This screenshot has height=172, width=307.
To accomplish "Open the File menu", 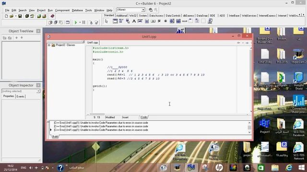I will point(7,11).
